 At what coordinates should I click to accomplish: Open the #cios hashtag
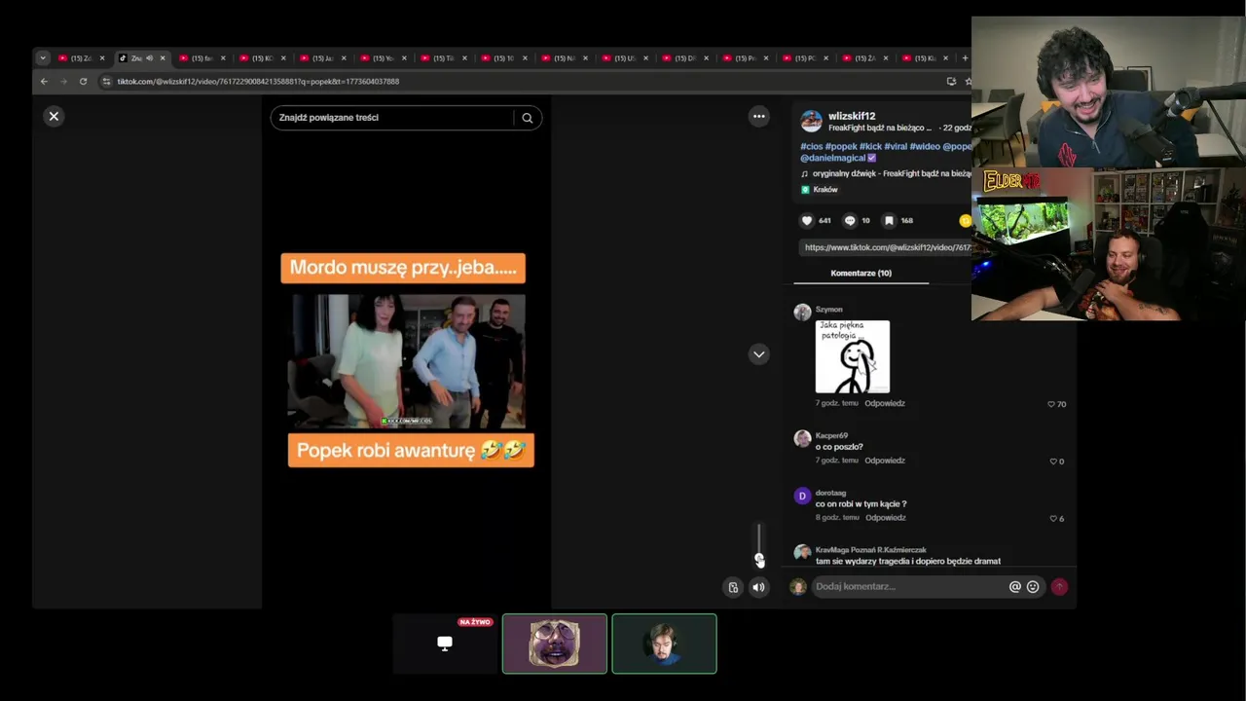pos(811,146)
